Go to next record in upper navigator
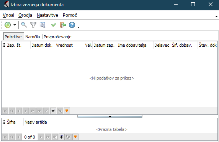Viewport: 219px width, 142px height. [x=26, y=111]
